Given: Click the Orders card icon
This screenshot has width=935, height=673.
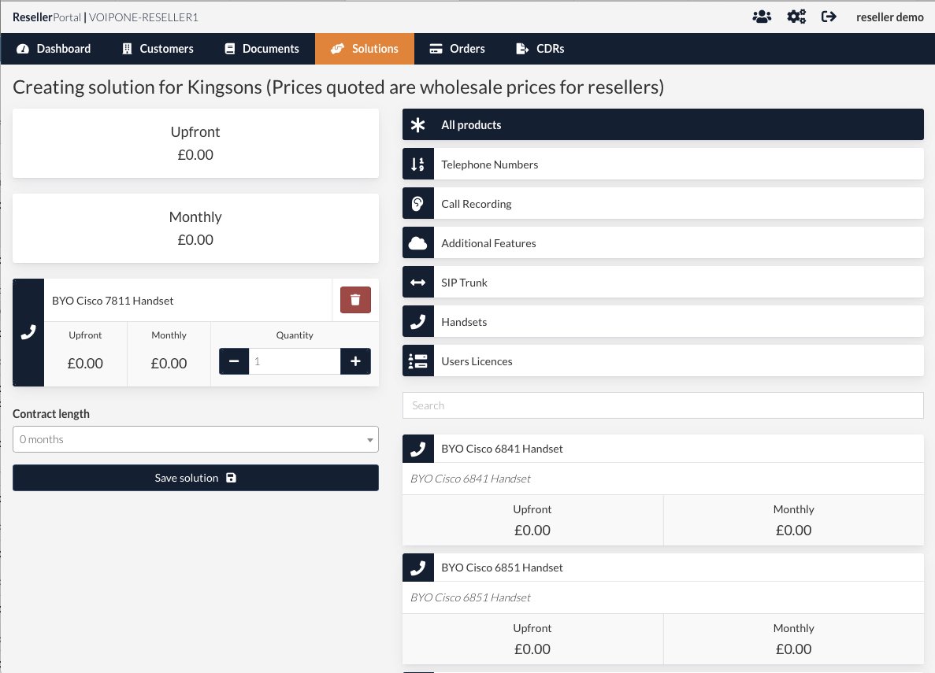Looking at the screenshot, I should [x=436, y=49].
